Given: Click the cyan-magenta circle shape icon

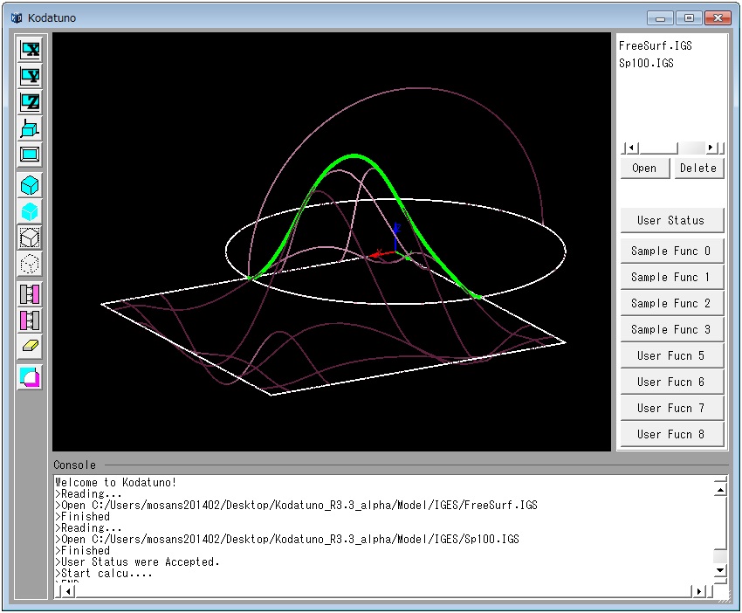Looking at the screenshot, I should (30, 377).
